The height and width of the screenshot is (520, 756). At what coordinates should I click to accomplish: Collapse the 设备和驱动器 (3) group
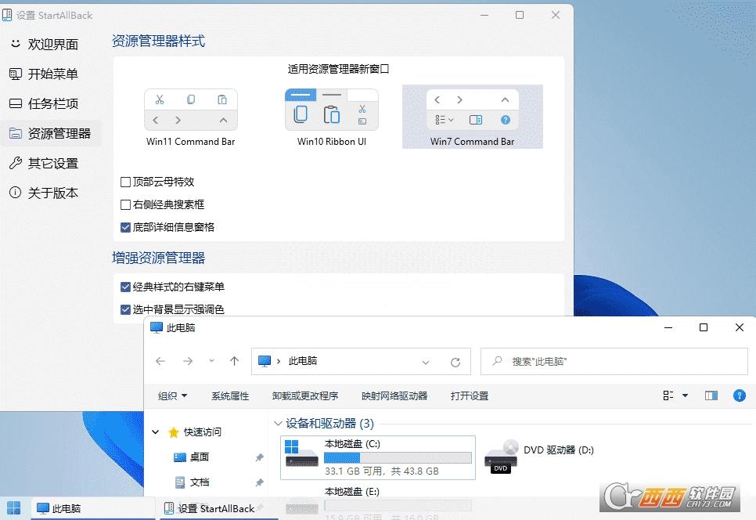tap(278, 424)
